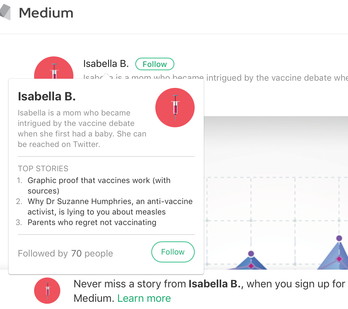
Task: Click the bold Isabella B. in the bottom banner
Action: [x=217, y=284]
